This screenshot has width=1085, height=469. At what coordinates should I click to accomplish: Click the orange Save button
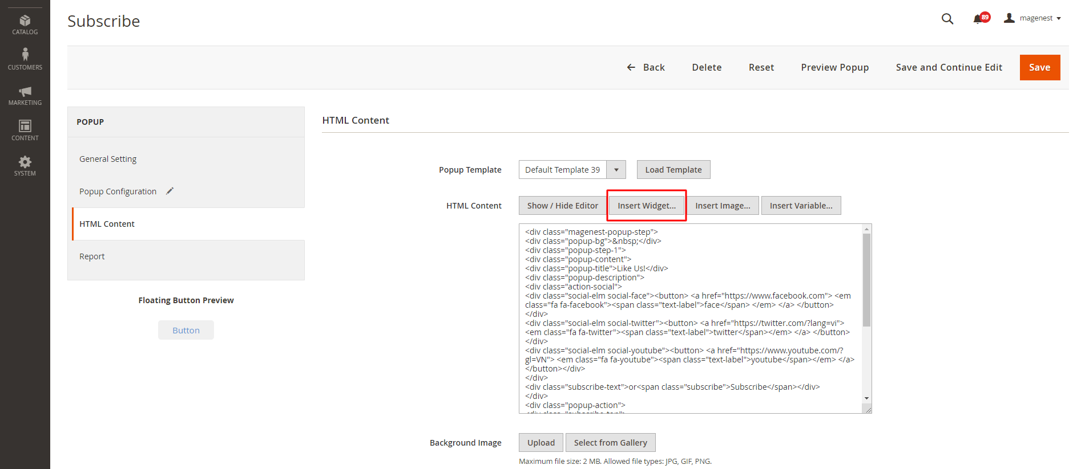[x=1039, y=67]
